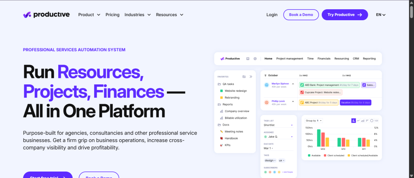Open the Product dropdown menu
Viewport: 414px width, 178px height.
89,15
